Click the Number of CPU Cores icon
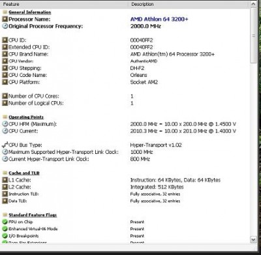Viewport: 261px width, 255px height. coord(5,96)
